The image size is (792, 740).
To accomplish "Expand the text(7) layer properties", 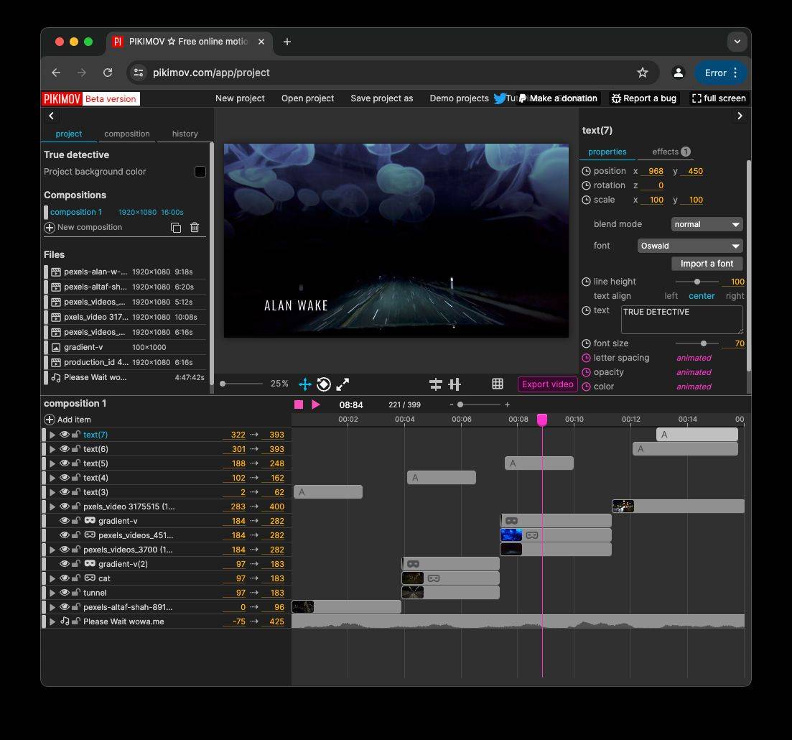I will pyautogui.click(x=52, y=435).
